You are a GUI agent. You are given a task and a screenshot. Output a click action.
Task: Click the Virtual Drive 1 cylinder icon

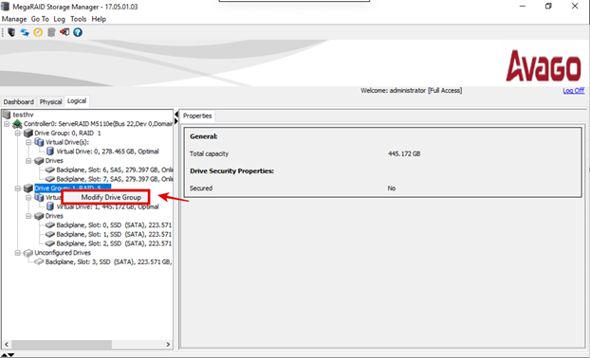click(50, 206)
